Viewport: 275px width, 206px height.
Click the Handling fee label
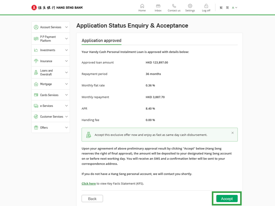point(90,120)
